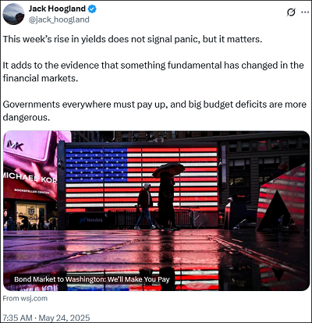Expand the three-dot More options menu
312x323 pixels.
(x=305, y=12)
